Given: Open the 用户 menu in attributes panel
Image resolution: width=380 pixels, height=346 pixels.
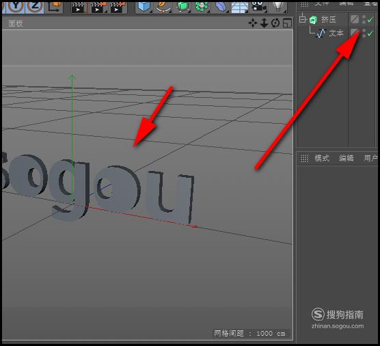Looking at the screenshot, I should click(370, 159).
